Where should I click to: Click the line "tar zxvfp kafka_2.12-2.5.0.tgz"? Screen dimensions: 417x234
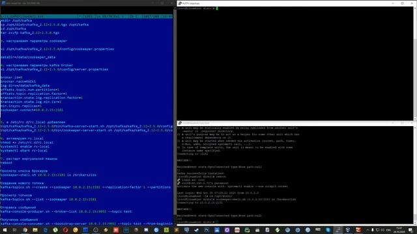click(30, 32)
